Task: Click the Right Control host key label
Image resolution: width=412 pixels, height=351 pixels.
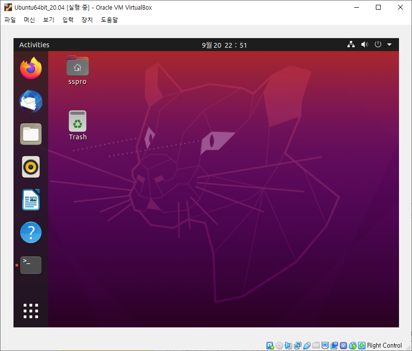Action: click(384, 346)
